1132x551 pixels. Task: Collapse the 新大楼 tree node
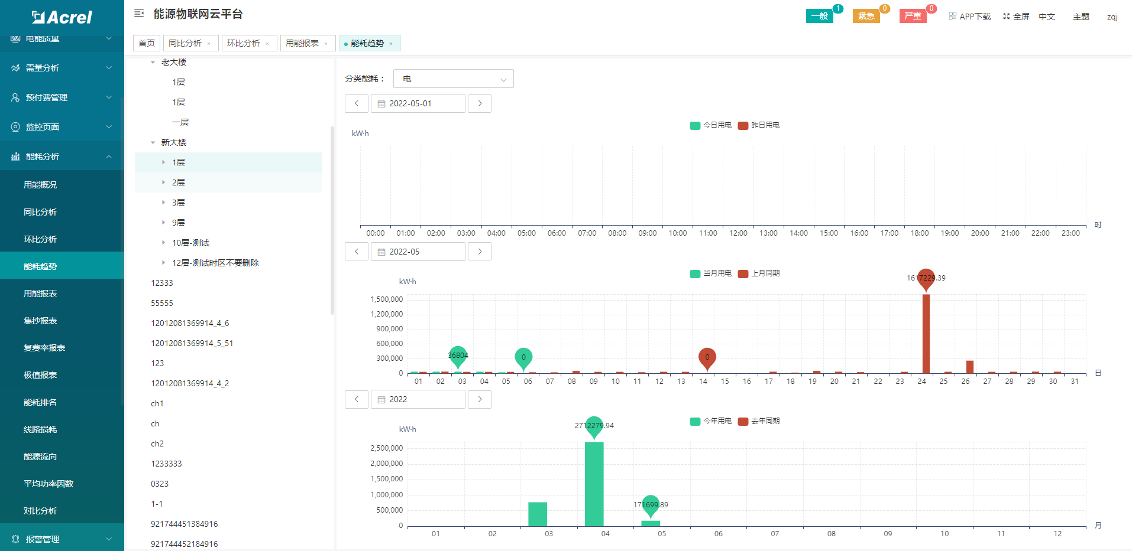[x=153, y=142]
